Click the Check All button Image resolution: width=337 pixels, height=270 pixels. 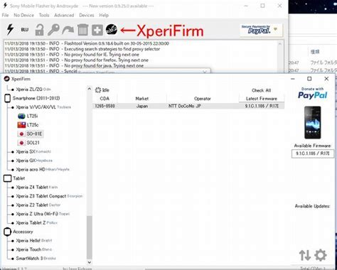point(262,90)
